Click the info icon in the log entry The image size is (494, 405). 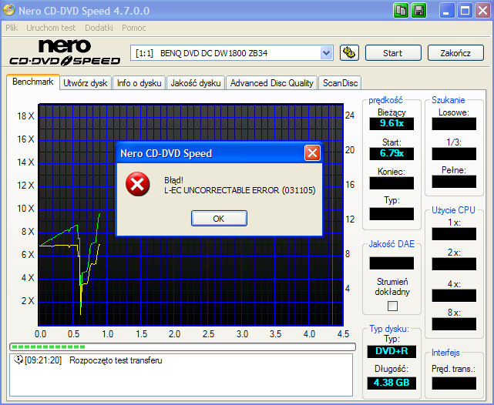point(18,360)
